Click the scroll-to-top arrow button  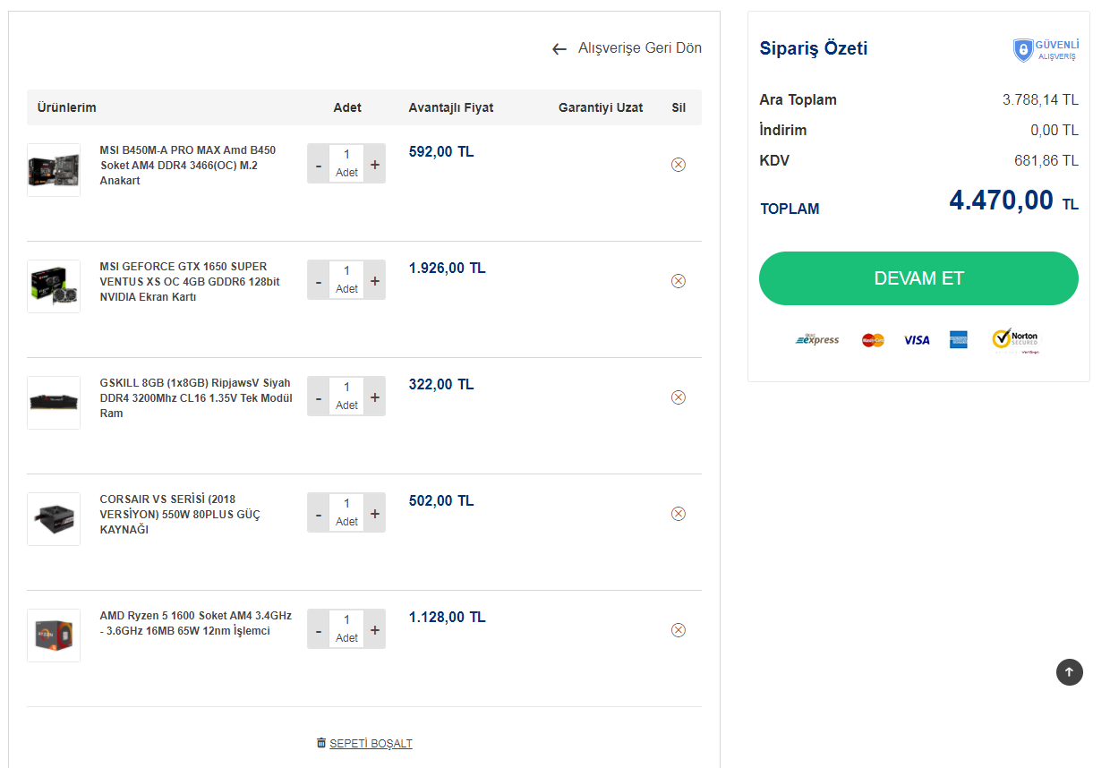(1069, 672)
